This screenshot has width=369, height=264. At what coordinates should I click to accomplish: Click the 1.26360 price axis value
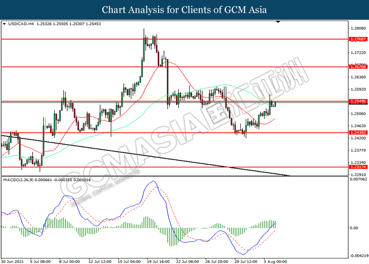pos(358,77)
